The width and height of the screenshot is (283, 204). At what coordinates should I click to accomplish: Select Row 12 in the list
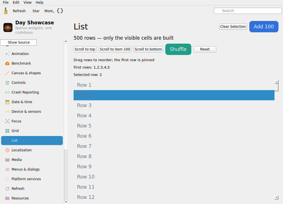[174, 197]
